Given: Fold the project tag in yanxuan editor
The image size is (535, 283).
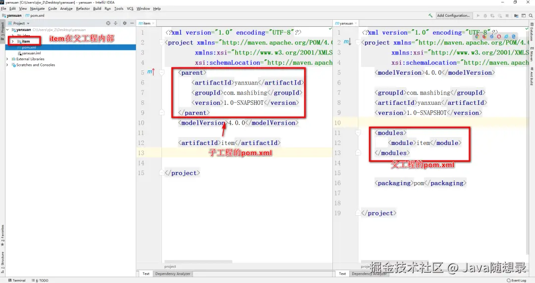Looking at the screenshot, I should coord(358,42).
